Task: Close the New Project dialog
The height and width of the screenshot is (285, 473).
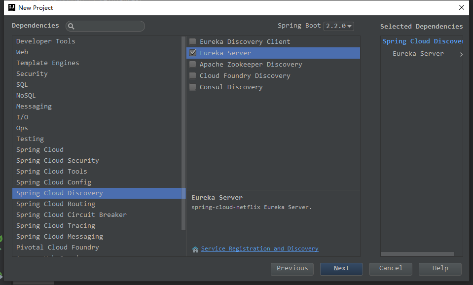Action: (x=461, y=7)
